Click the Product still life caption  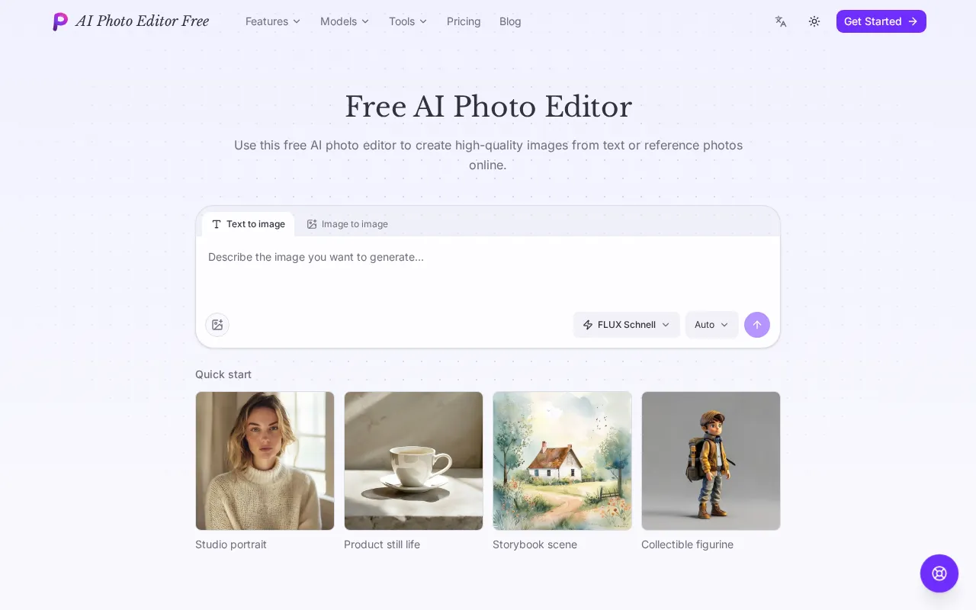382,544
